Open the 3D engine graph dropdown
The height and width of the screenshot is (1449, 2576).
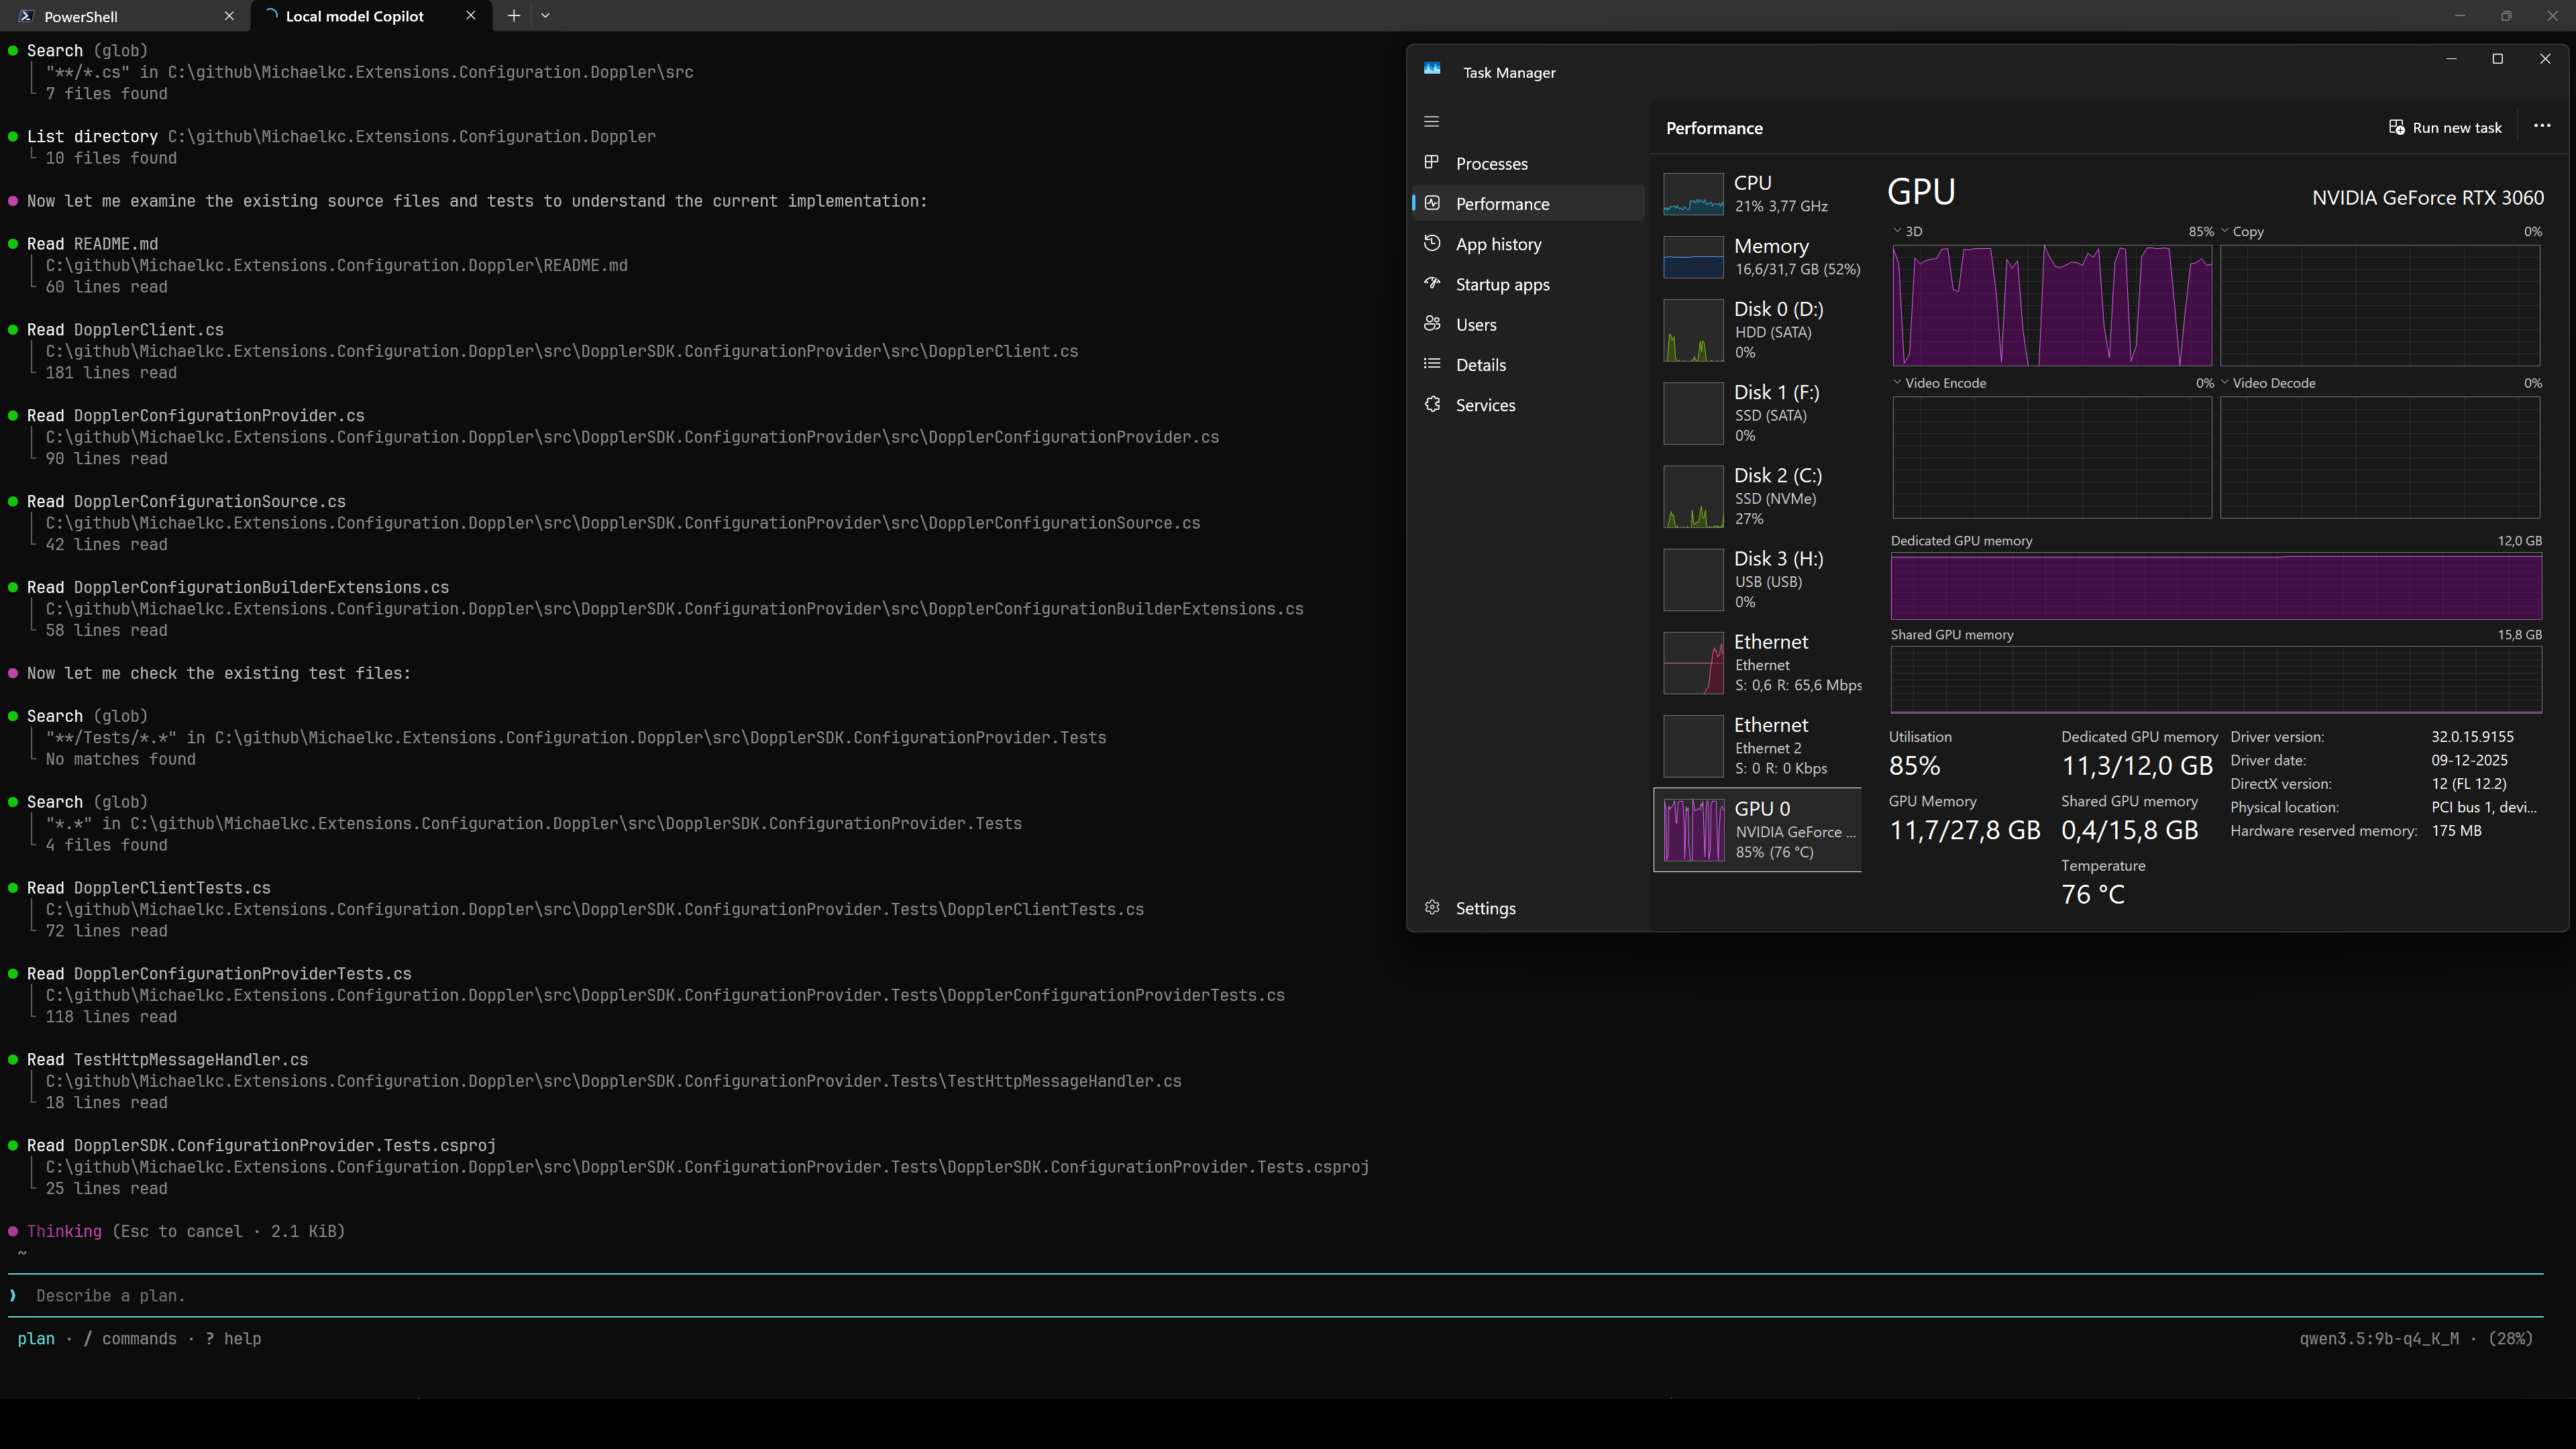(x=1907, y=231)
